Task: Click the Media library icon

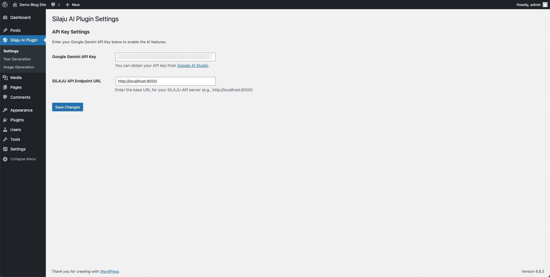Action: point(5,78)
